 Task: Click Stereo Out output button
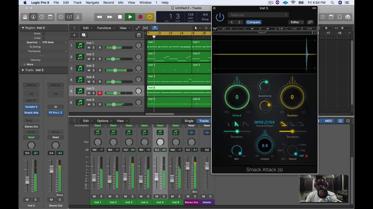point(31,127)
